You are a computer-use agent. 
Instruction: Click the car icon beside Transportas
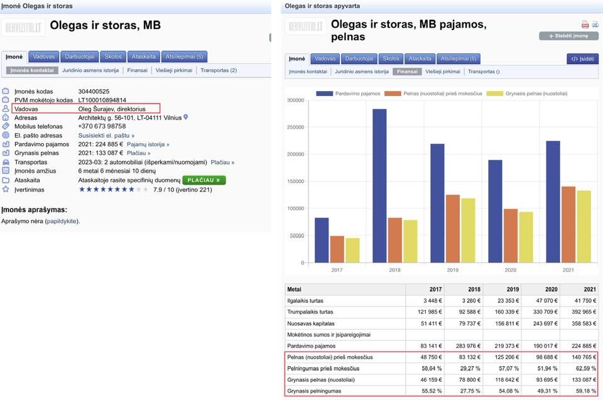click(x=6, y=162)
